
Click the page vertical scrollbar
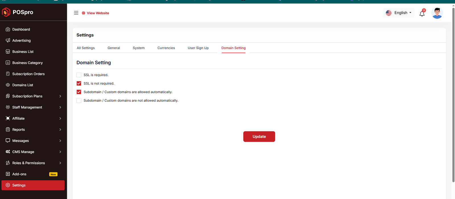[x=453, y=94]
